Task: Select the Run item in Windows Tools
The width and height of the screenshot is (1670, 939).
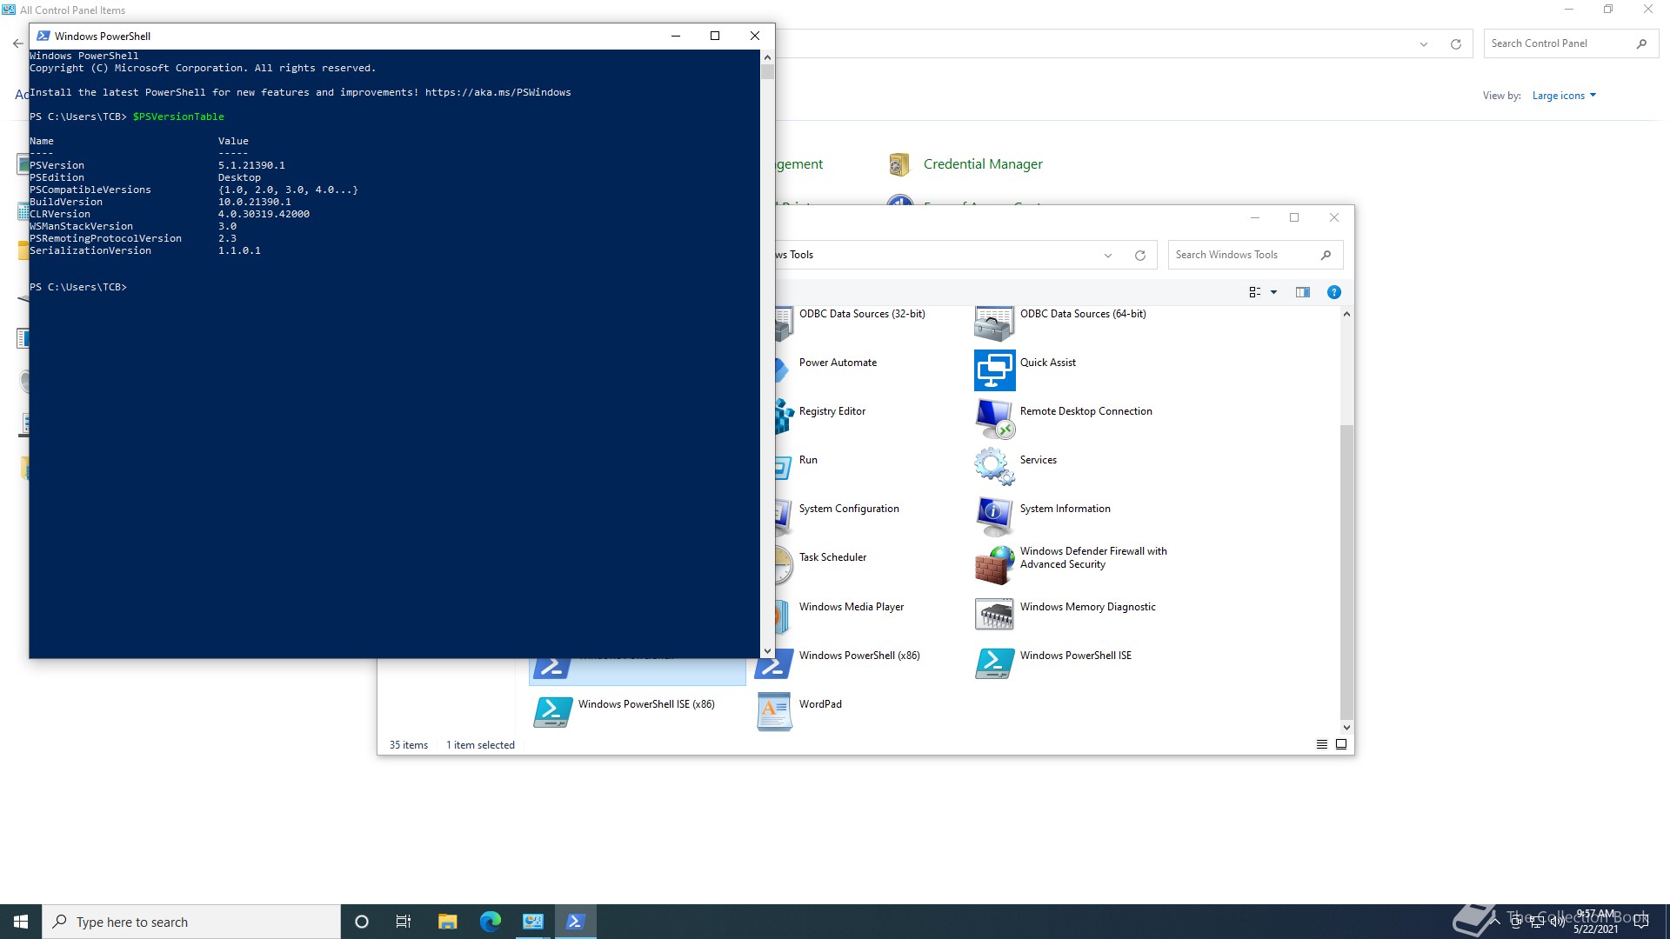Action: click(808, 460)
